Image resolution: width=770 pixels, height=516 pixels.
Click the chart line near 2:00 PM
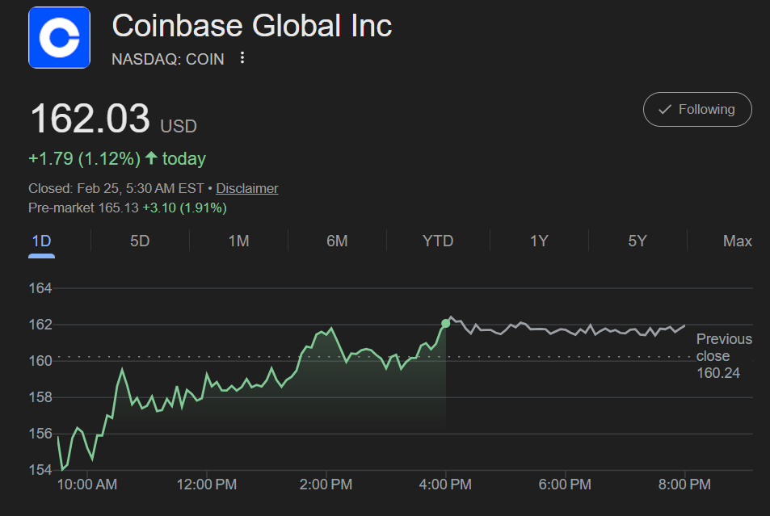[x=326, y=331]
